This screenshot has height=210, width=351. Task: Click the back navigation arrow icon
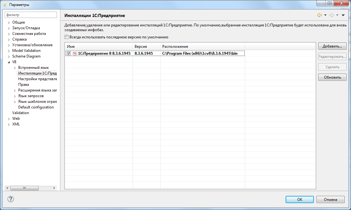point(320,15)
